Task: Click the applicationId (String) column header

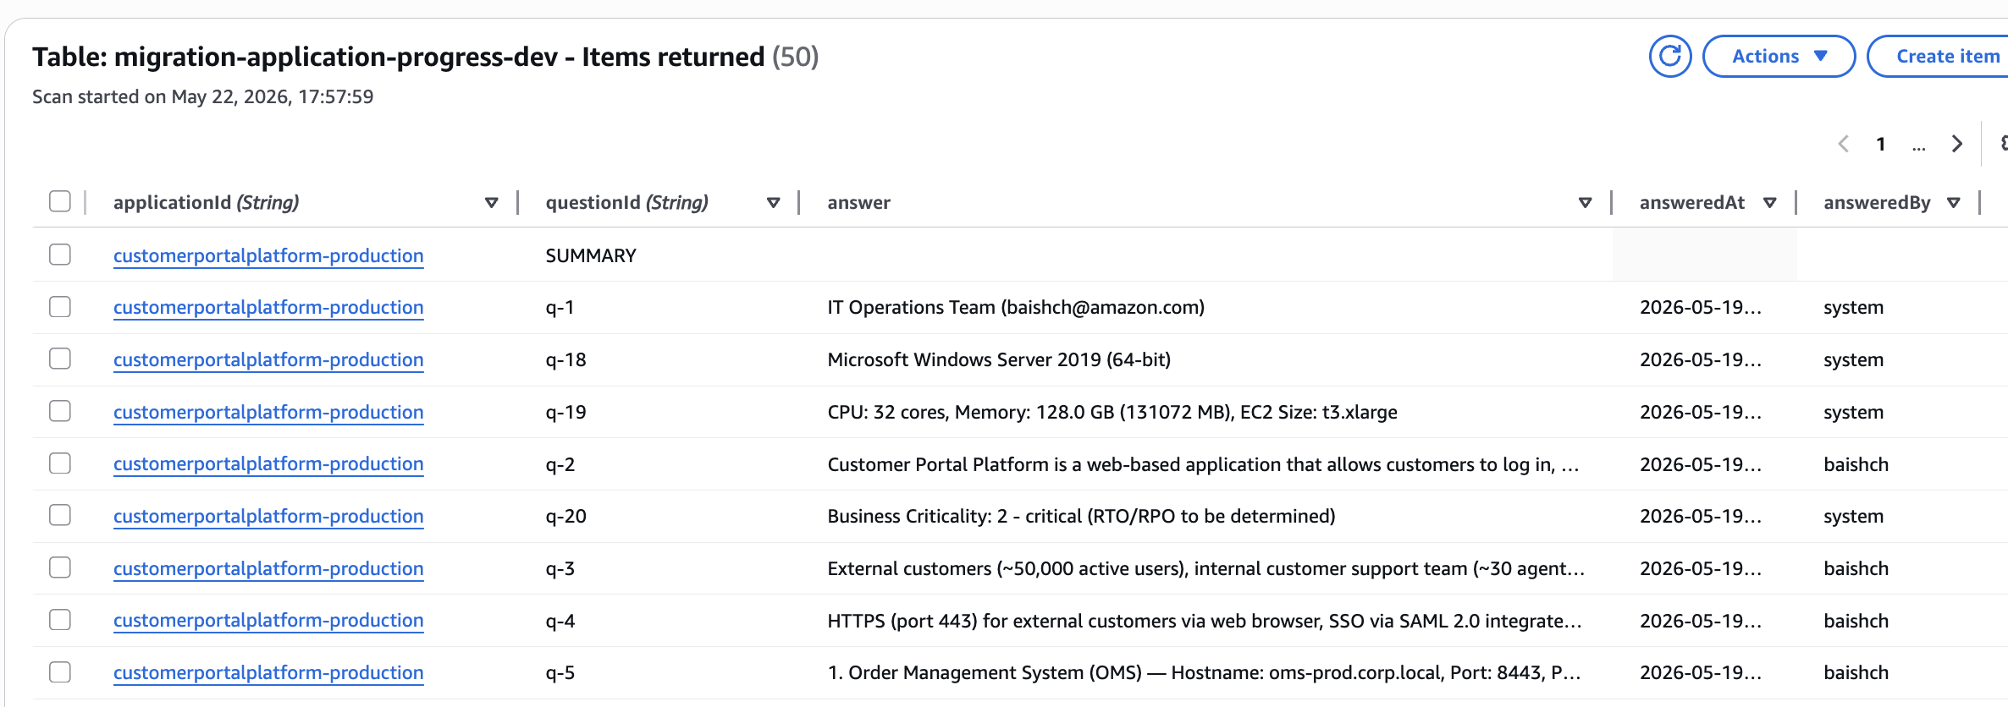Action: pyautogui.click(x=206, y=203)
